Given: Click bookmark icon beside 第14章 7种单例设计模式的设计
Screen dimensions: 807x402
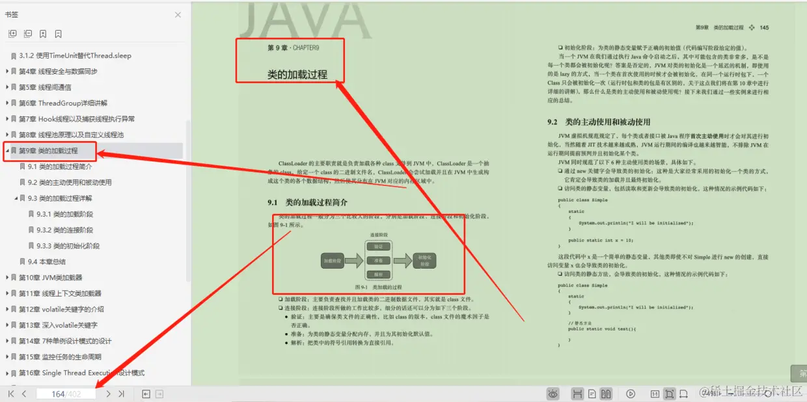Looking at the screenshot, I should point(14,341).
